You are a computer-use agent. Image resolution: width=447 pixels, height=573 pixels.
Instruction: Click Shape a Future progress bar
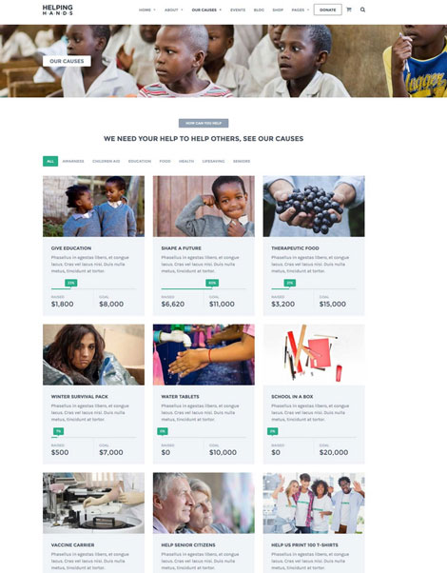click(x=204, y=288)
